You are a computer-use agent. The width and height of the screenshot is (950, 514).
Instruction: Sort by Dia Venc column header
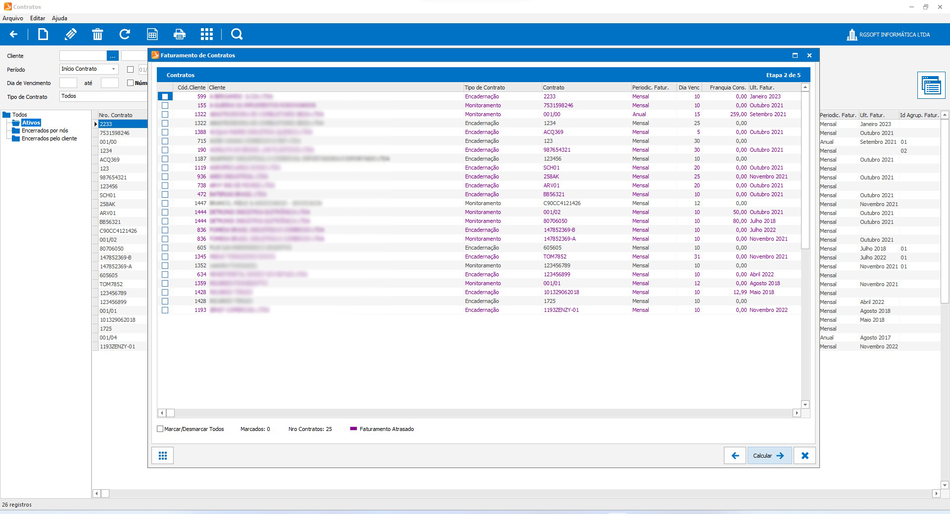(689, 87)
